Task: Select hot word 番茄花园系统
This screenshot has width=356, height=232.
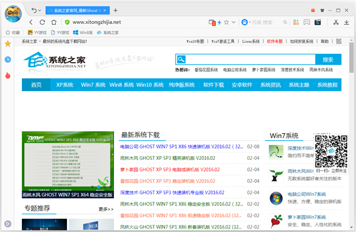Action: (x=206, y=70)
